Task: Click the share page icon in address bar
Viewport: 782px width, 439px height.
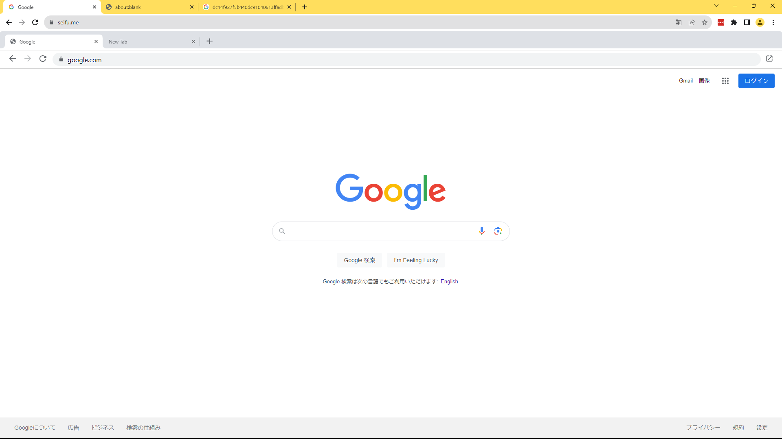Action: coord(692,22)
